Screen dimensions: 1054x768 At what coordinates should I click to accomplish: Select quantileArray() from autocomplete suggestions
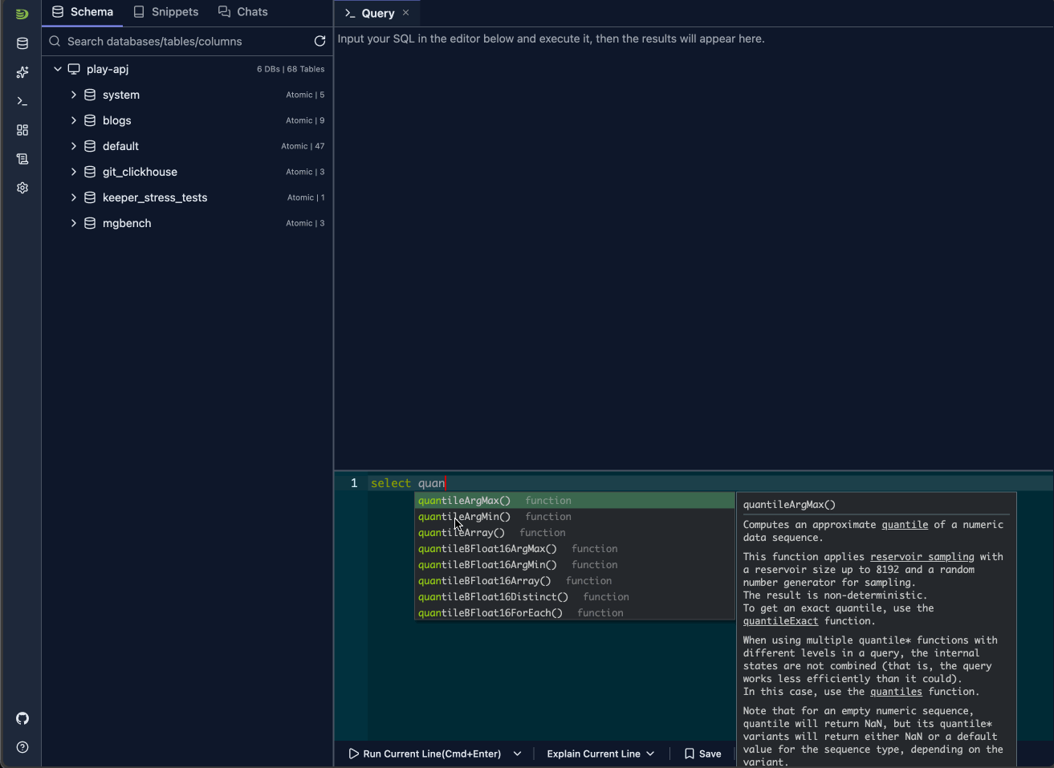tap(462, 533)
